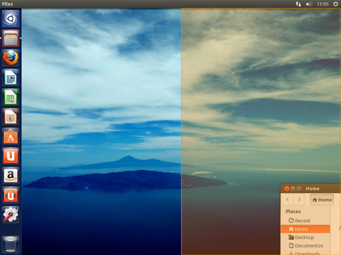
Task: Open the Ubuntu Dash home launcher
Action: (10, 19)
